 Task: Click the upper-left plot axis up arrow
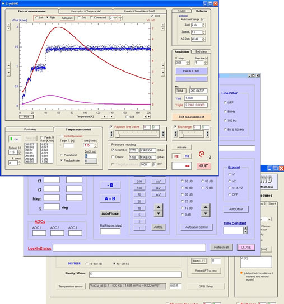(x=8, y=25)
